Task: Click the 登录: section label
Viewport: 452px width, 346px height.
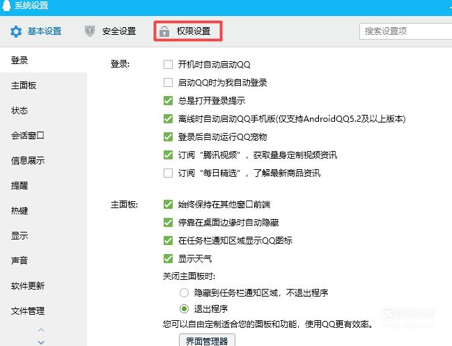Action: click(120, 64)
